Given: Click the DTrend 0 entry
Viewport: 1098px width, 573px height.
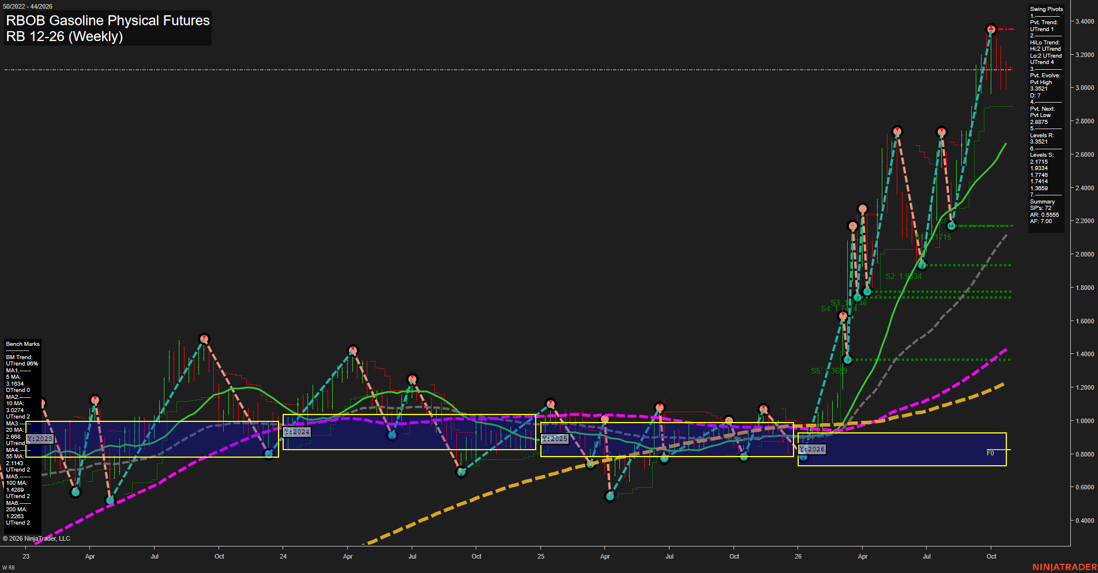Looking at the screenshot, I should click(x=18, y=390).
